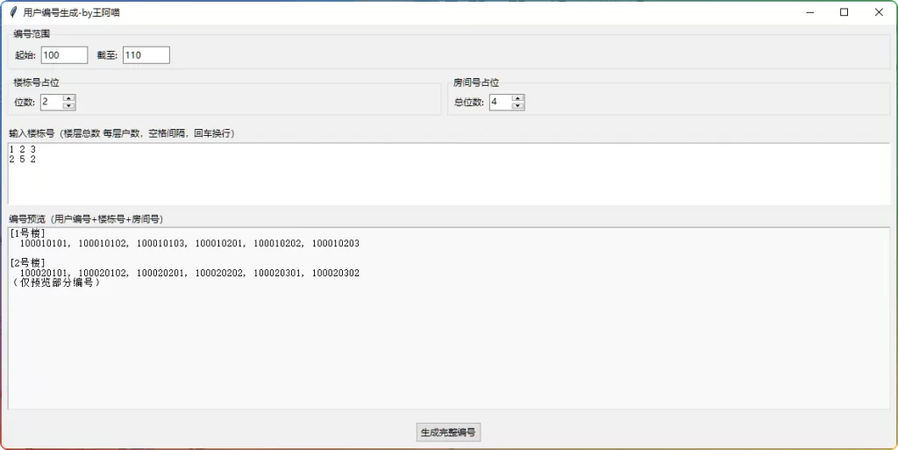The image size is (898, 450).
Task: Click code 100010102 in the preview
Action: click(102, 243)
